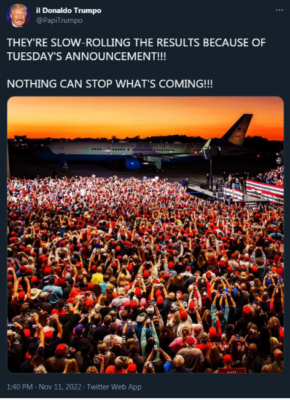Screen dimensions: 290x400
Task: Visit the @PapiTrumpo handle link
Action: [x=60, y=20]
